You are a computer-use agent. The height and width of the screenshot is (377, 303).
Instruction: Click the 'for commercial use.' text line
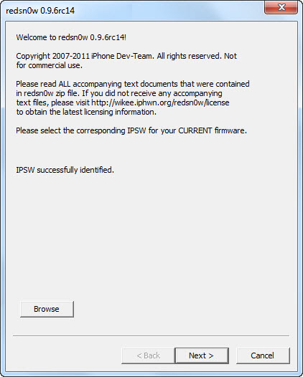[x=50, y=65]
